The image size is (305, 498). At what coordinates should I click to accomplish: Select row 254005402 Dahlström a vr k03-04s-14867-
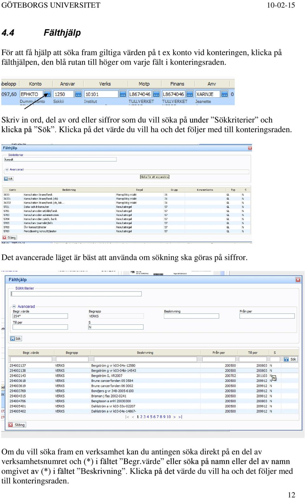coord(153,411)
